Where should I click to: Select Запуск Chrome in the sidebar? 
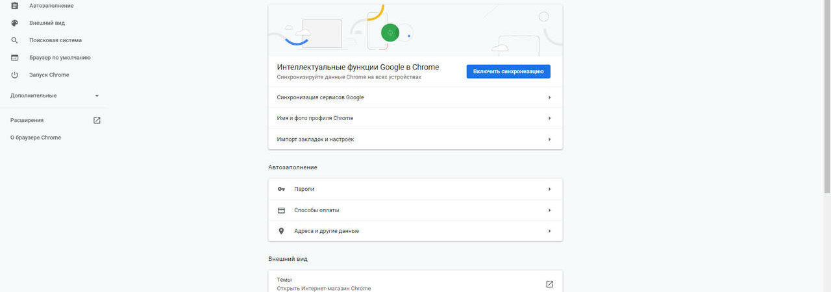coord(49,75)
